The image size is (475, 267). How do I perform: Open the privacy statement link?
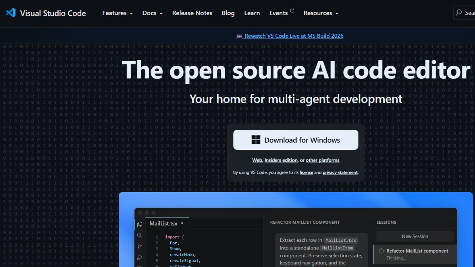[340, 172]
